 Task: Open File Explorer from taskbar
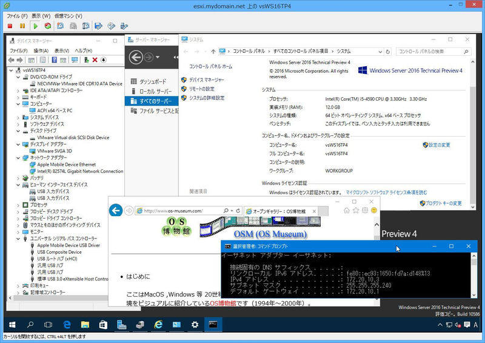[x=85, y=324]
